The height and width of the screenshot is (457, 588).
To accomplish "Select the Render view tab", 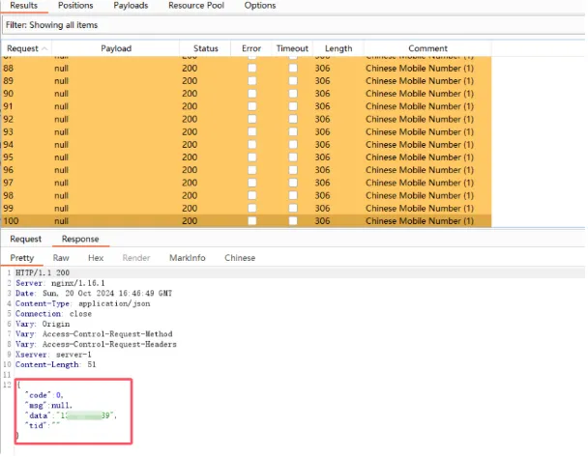I will (136, 258).
